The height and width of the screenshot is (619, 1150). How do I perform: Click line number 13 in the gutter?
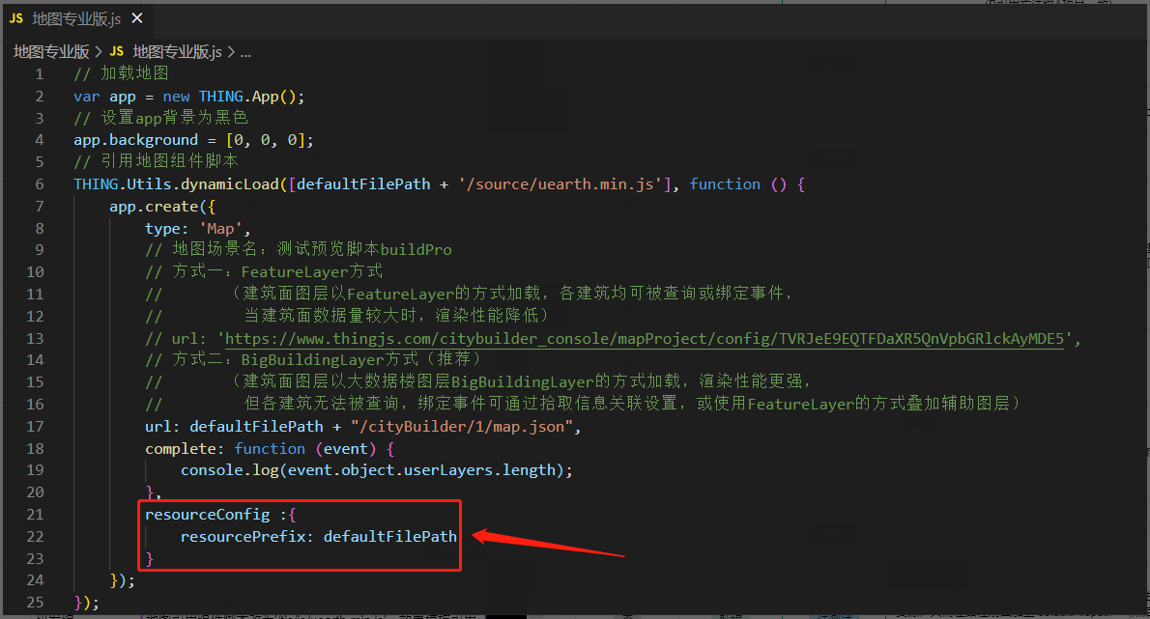point(35,338)
